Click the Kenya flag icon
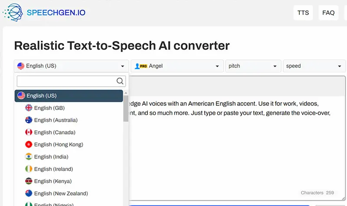 (29, 181)
